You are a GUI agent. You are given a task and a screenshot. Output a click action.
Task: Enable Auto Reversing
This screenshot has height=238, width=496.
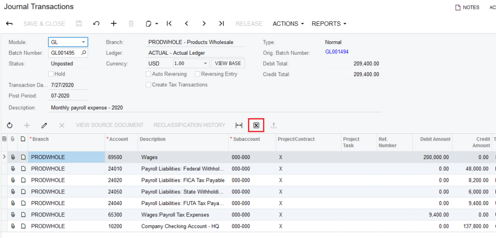click(148, 74)
